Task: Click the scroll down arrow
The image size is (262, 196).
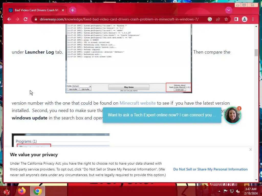Action: coord(256,180)
